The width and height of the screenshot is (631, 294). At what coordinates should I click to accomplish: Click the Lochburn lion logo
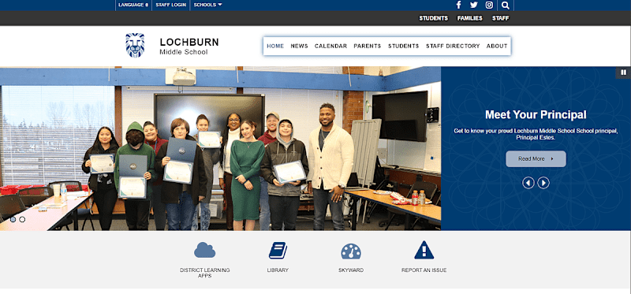point(135,45)
